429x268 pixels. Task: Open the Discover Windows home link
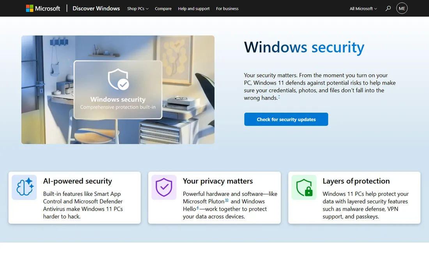coord(96,9)
